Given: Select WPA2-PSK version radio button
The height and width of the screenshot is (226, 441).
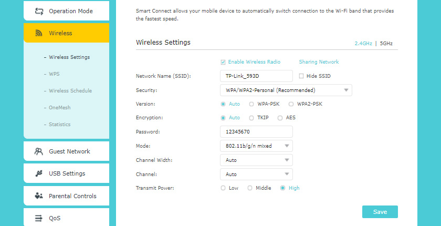Looking at the screenshot, I should [x=291, y=104].
